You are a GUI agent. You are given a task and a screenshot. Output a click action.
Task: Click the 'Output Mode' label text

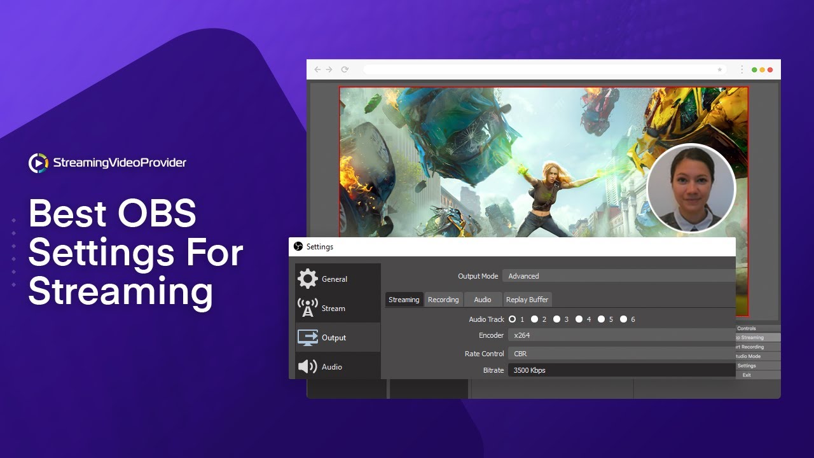(478, 276)
